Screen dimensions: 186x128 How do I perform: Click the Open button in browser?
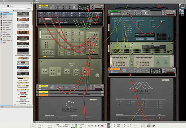pos(28,107)
